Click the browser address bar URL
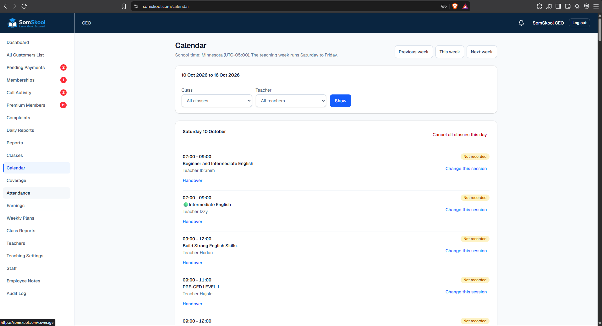The image size is (602, 326). pyautogui.click(x=166, y=6)
